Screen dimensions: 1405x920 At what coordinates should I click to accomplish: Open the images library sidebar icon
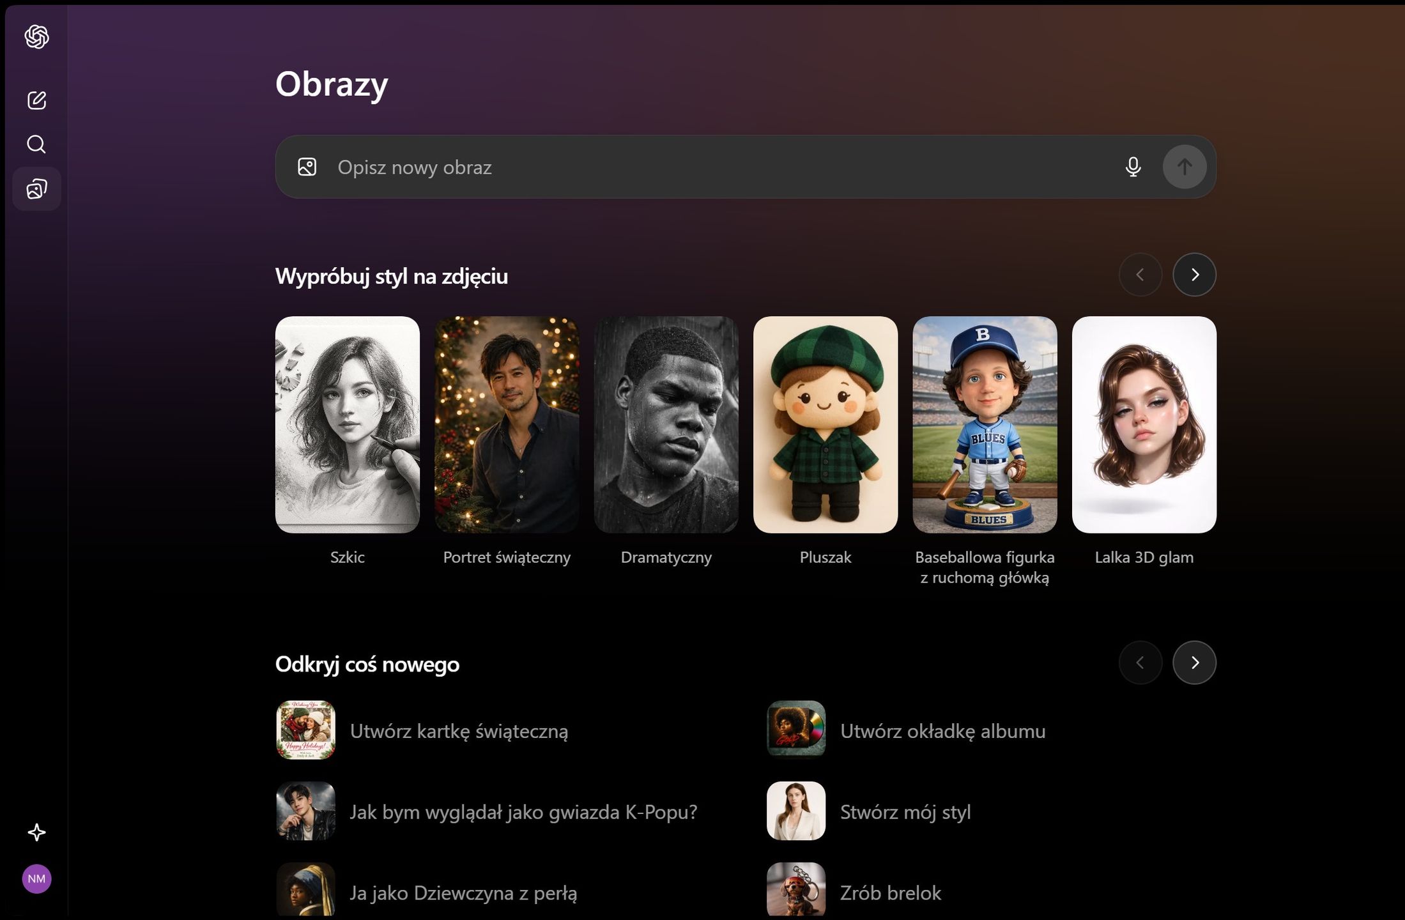[x=36, y=189]
